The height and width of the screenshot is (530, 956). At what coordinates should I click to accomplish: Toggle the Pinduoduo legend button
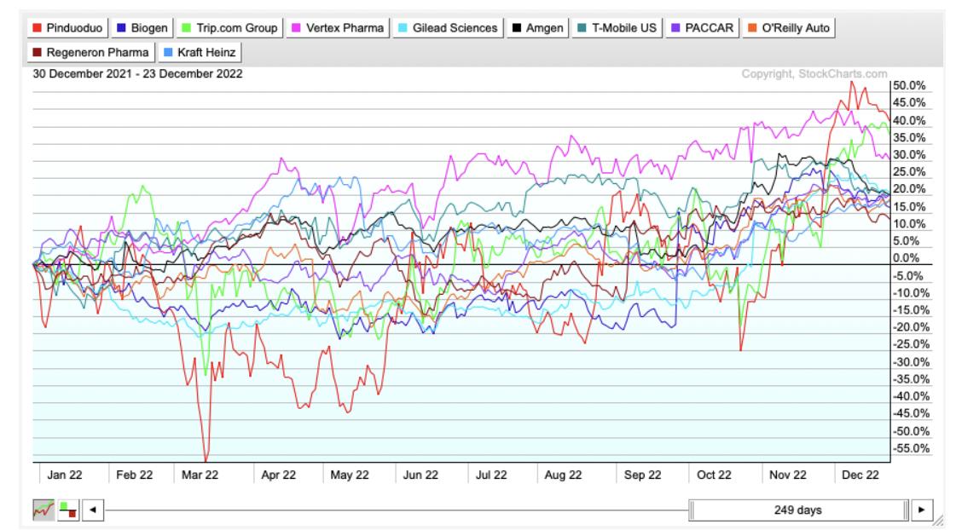[67, 28]
